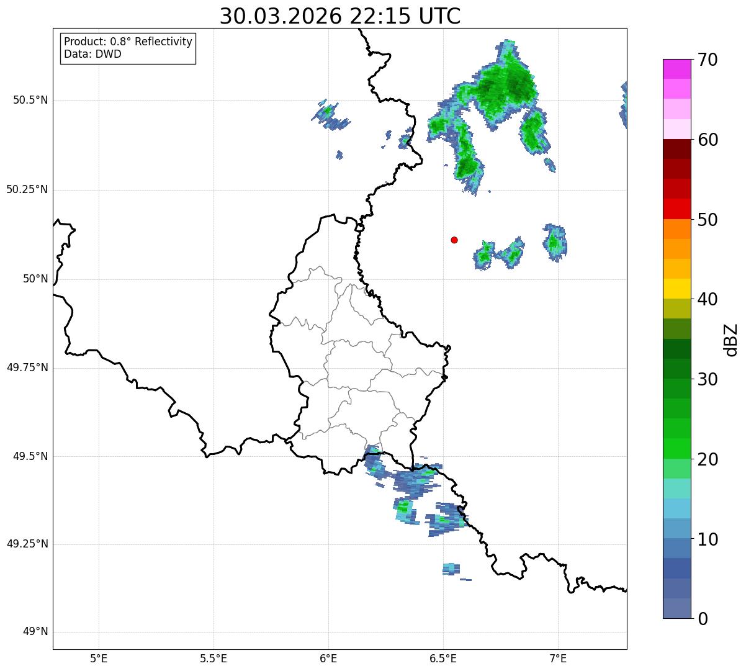Click the bright green colorbar swatch above 20
The width and height of the screenshot is (746, 671).
pos(677,448)
